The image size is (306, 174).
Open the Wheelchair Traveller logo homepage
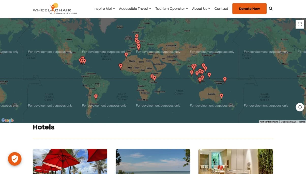pos(55,9)
